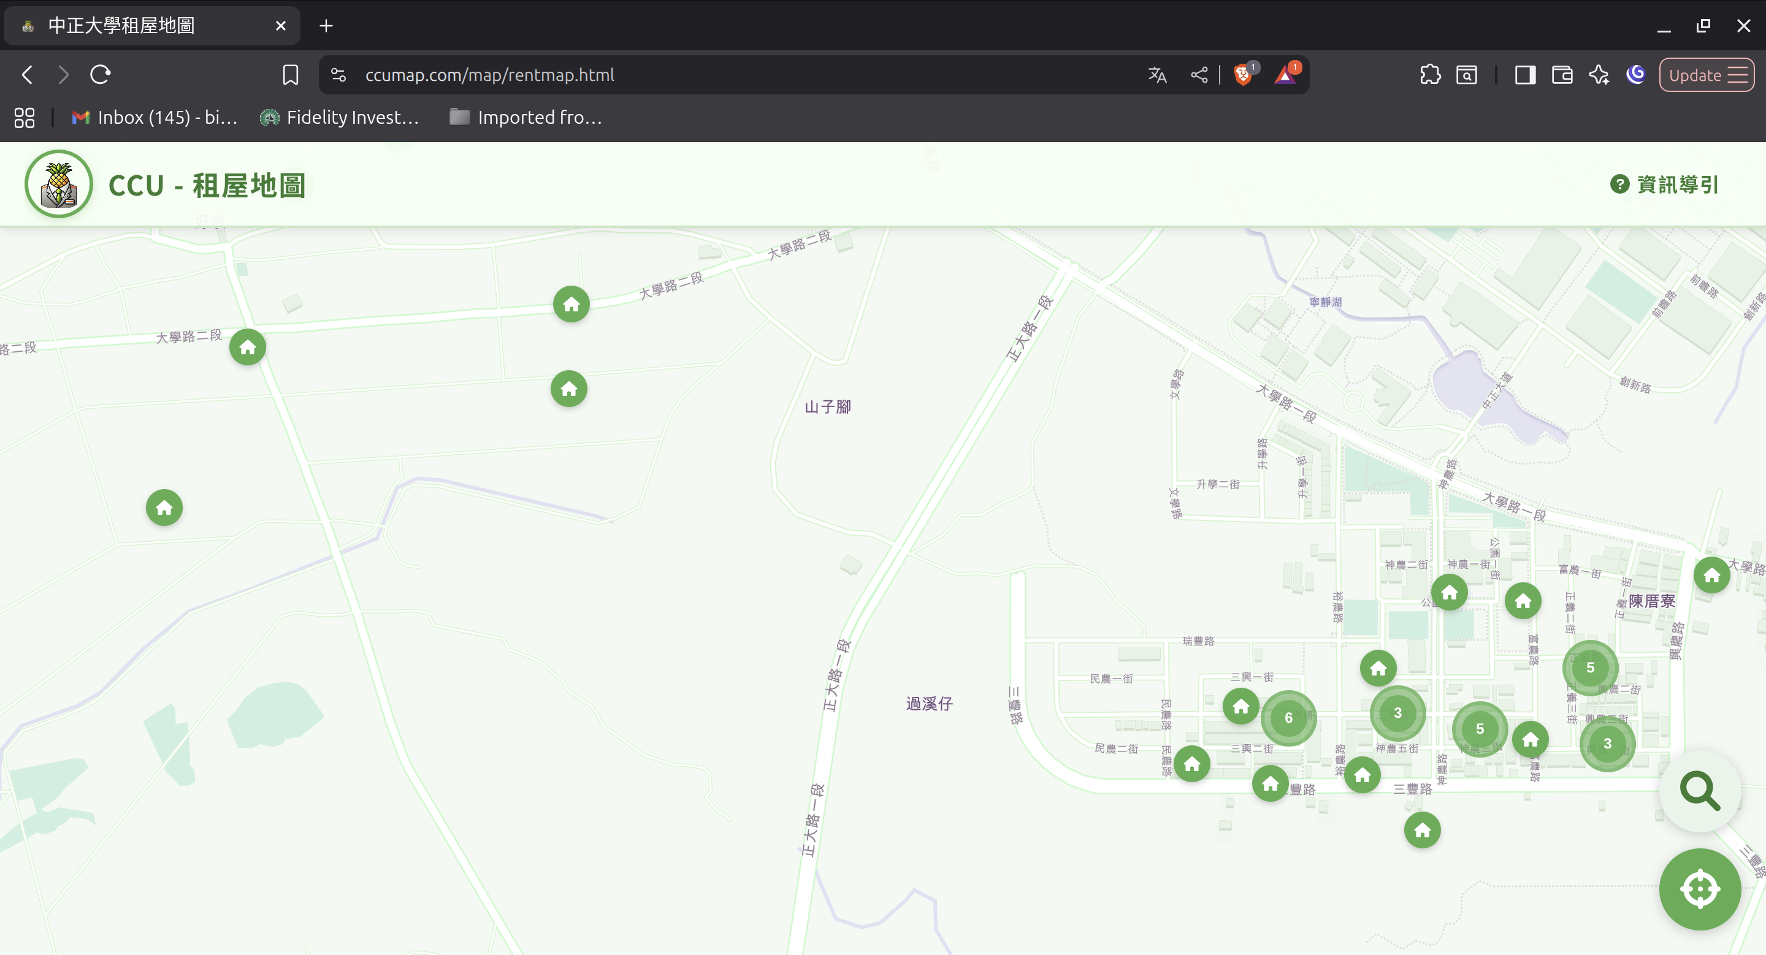This screenshot has width=1766, height=955.
Task: Click the CCU pineapple logo
Action: pyautogui.click(x=58, y=184)
